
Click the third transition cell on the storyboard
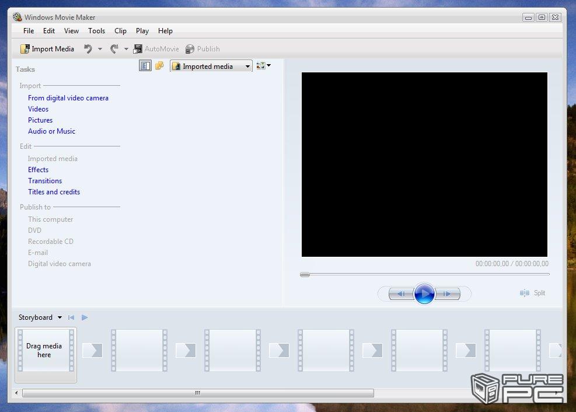279,350
